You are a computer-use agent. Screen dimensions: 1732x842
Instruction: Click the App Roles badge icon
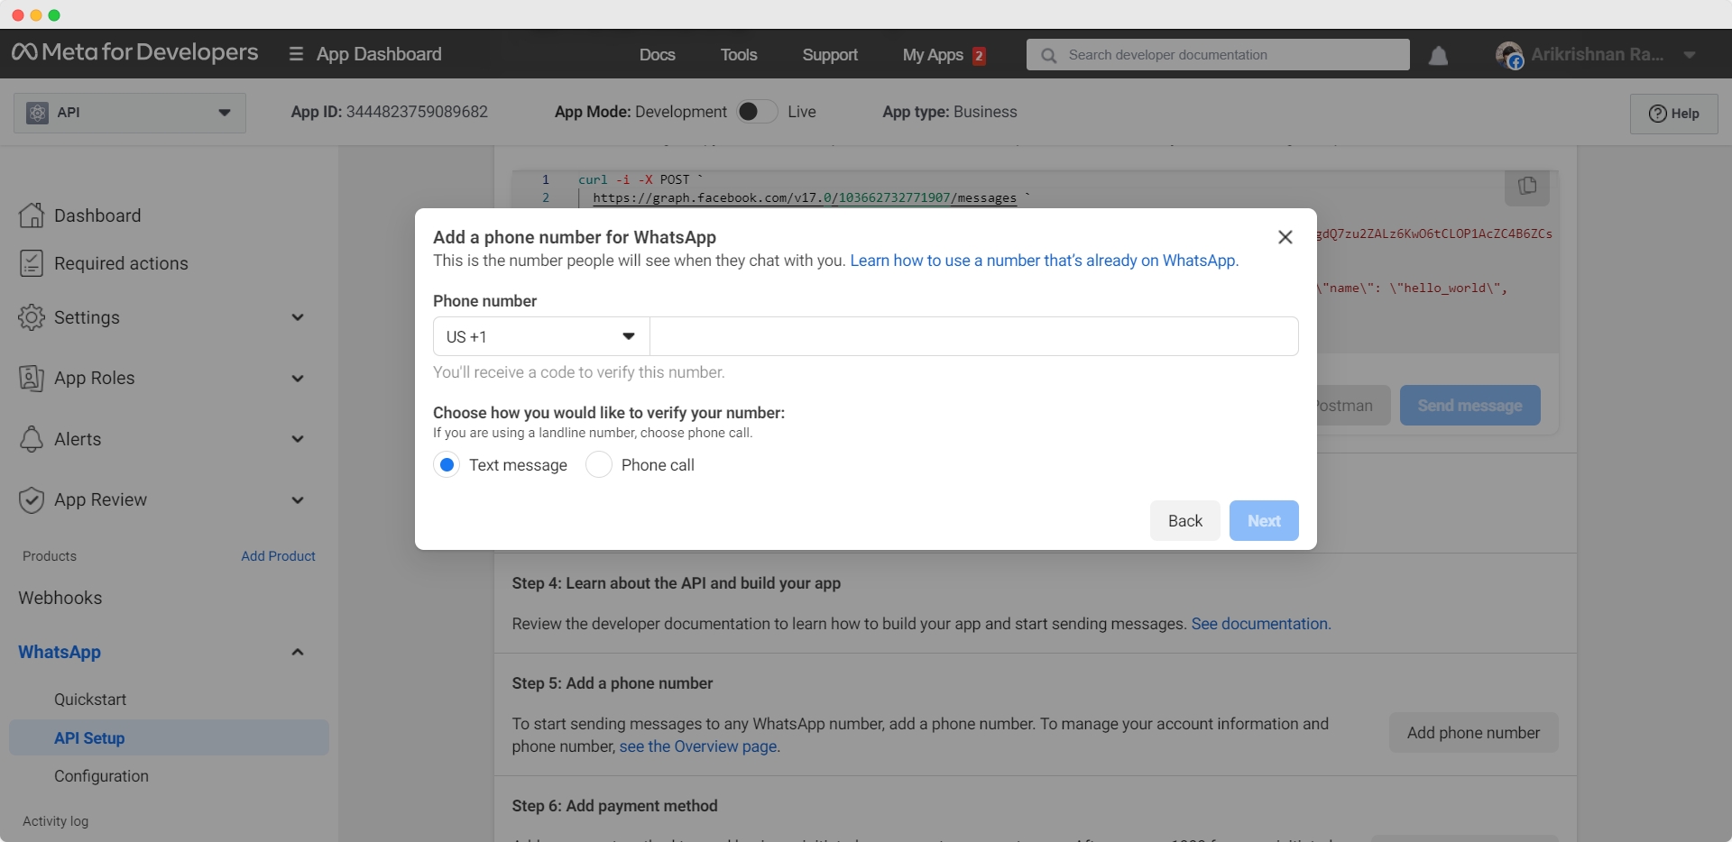pyautogui.click(x=32, y=378)
